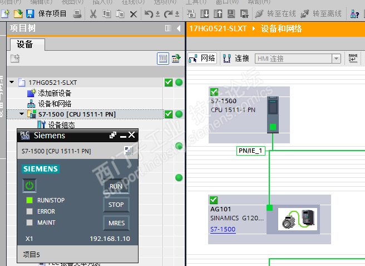Open 设备组态 tree item
Image resolution: width=365 pixels, height=266 pixels.
coord(61,125)
